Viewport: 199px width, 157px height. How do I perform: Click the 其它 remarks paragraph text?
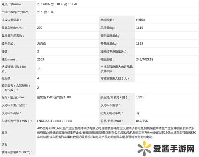tap(116, 132)
